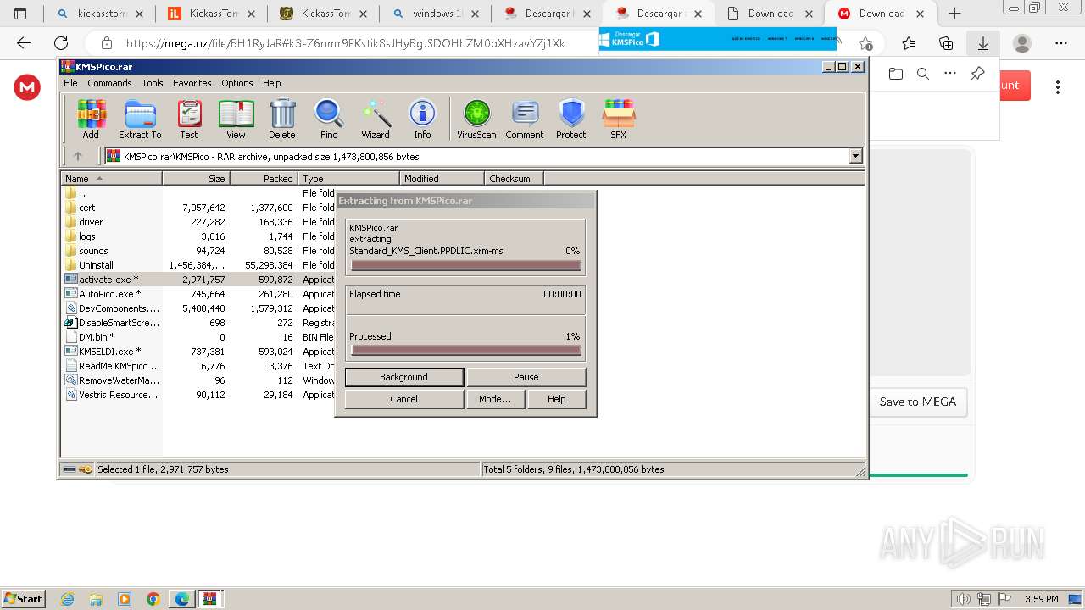Click the Delete trash can icon

pyautogui.click(x=282, y=119)
